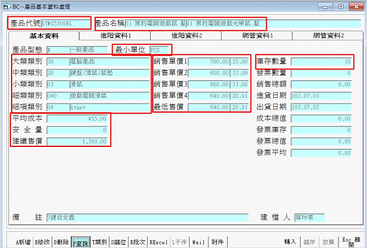Open the T類別 (category) function
Screen dimensions: 367x248
[100, 242]
